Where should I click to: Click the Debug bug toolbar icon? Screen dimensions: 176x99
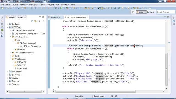pyautogui.click(x=56, y=8)
